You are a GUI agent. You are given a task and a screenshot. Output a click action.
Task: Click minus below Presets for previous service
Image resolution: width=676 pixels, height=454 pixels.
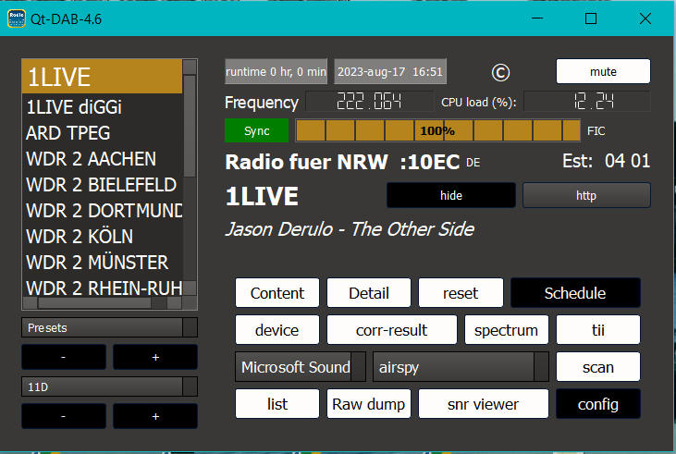point(64,357)
